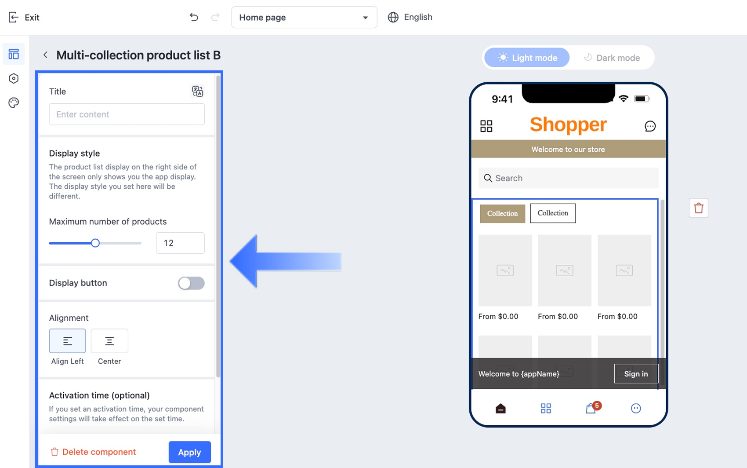Select Center alignment option
The width and height of the screenshot is (747, 468).
(x=109, y=341)
